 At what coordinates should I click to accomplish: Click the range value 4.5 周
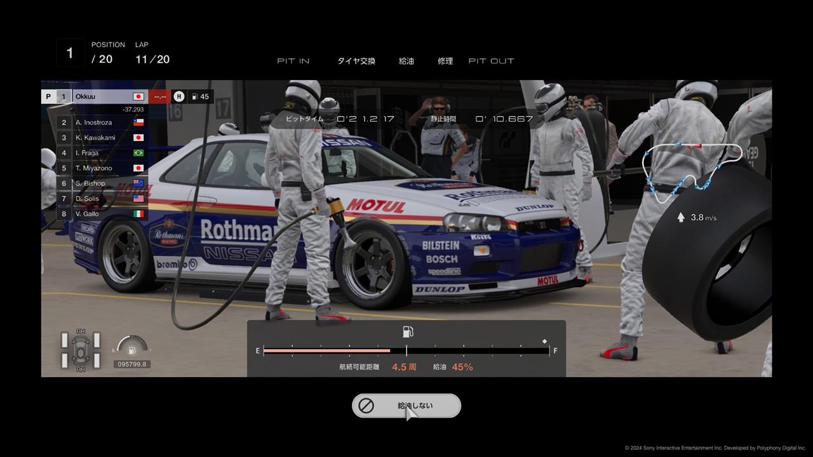point(404,367)
